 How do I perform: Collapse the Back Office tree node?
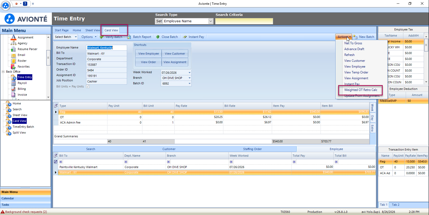tap(3, 72)
